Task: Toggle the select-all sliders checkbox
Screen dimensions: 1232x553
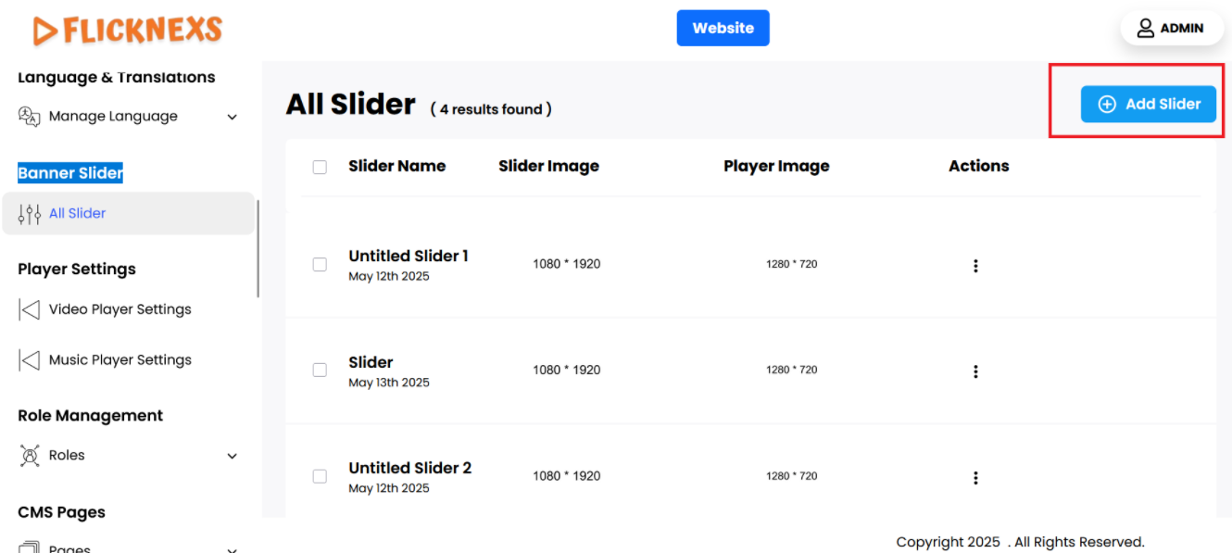Action: pyautogui.click(x=320, y=168)
